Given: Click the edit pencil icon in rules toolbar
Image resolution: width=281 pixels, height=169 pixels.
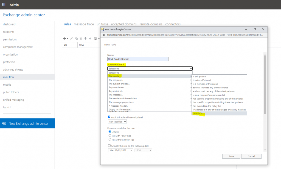Looking at the screenshot, I should coord(72,38).
